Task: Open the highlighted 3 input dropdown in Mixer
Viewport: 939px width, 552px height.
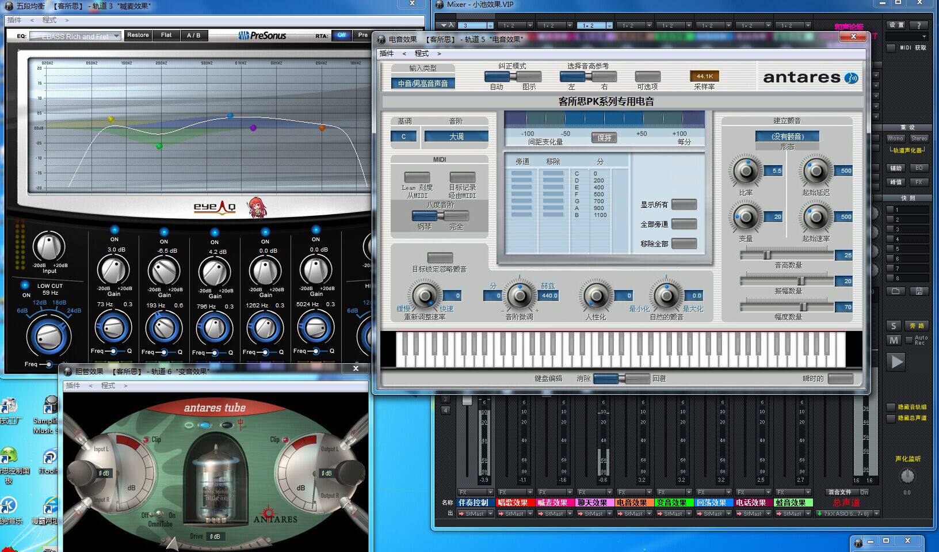Action: (475, 25)
